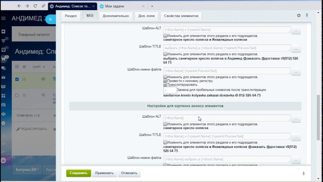Viewport: 323px width, 182px height.
Task: Uncheck Транслитерировать option
Action: 165,85
